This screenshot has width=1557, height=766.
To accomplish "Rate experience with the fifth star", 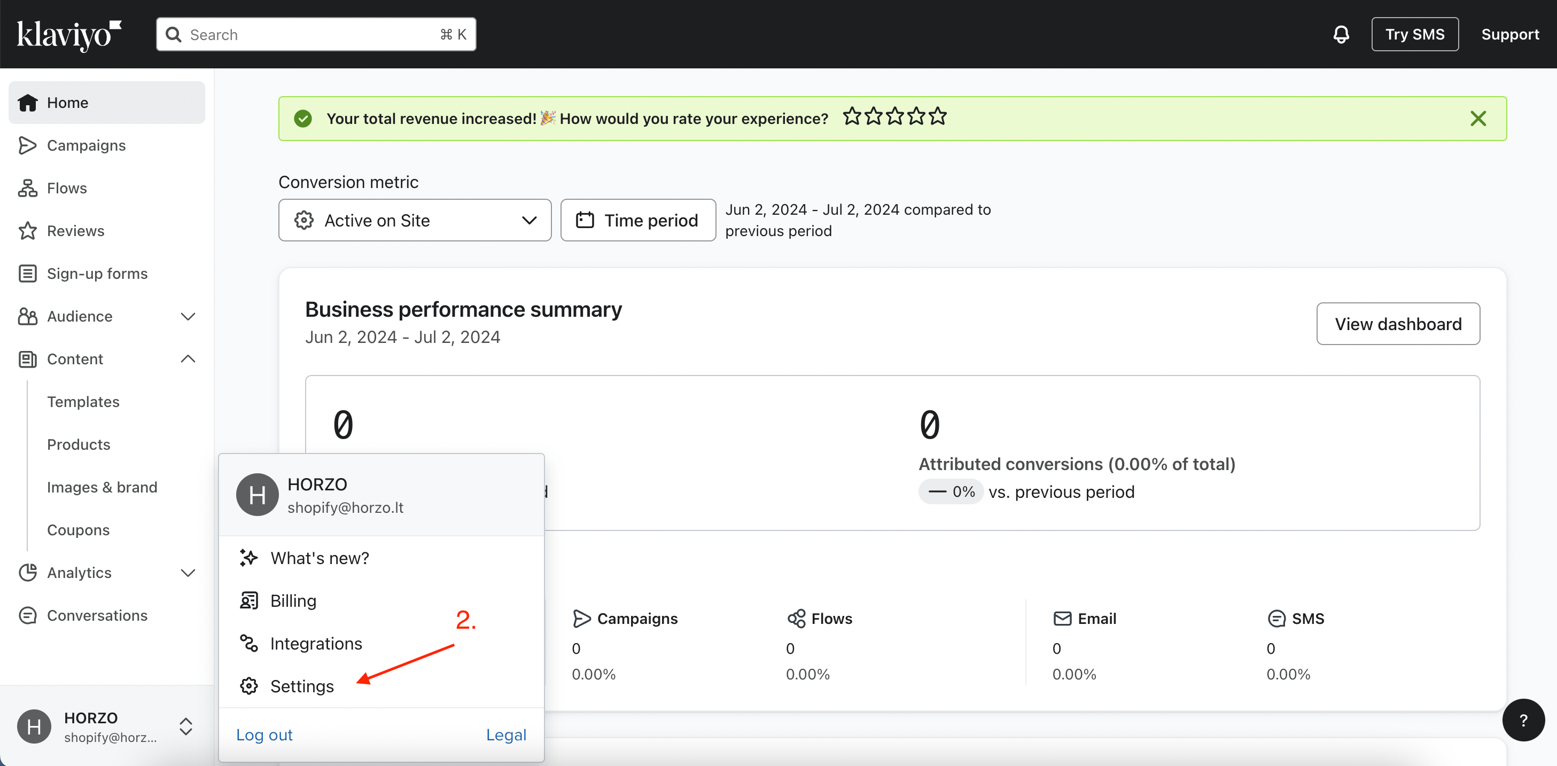I will point(938,116).
